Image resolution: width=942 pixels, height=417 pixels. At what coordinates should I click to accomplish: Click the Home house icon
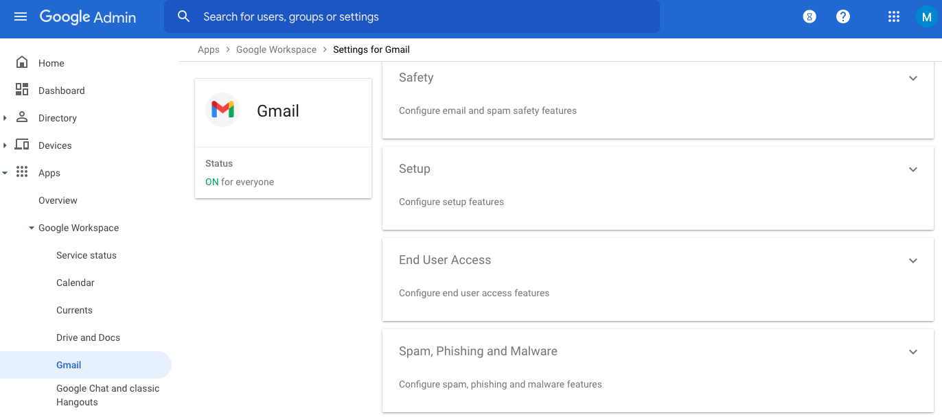pyautogui.click(x=22, y=62)
